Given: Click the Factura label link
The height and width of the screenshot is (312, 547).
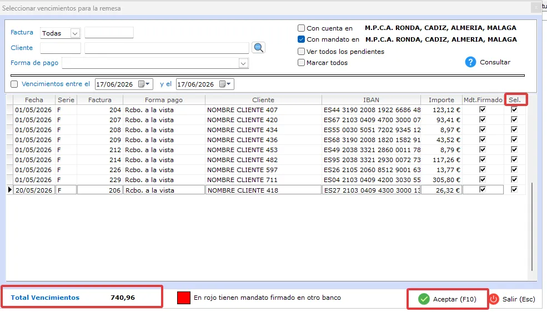Looking at the screenshot, I should (22, 32).
